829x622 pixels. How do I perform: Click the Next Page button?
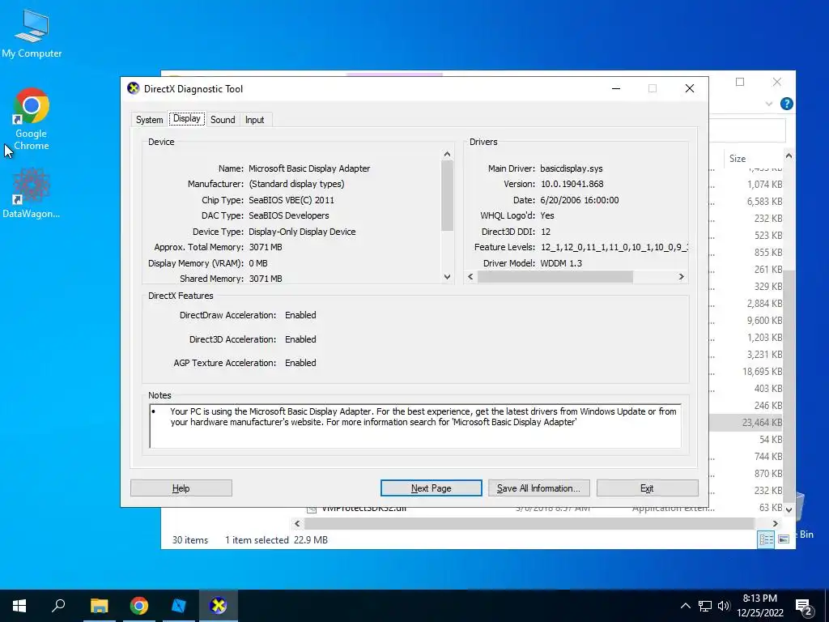pyautogui.click(x=431, y=488)
